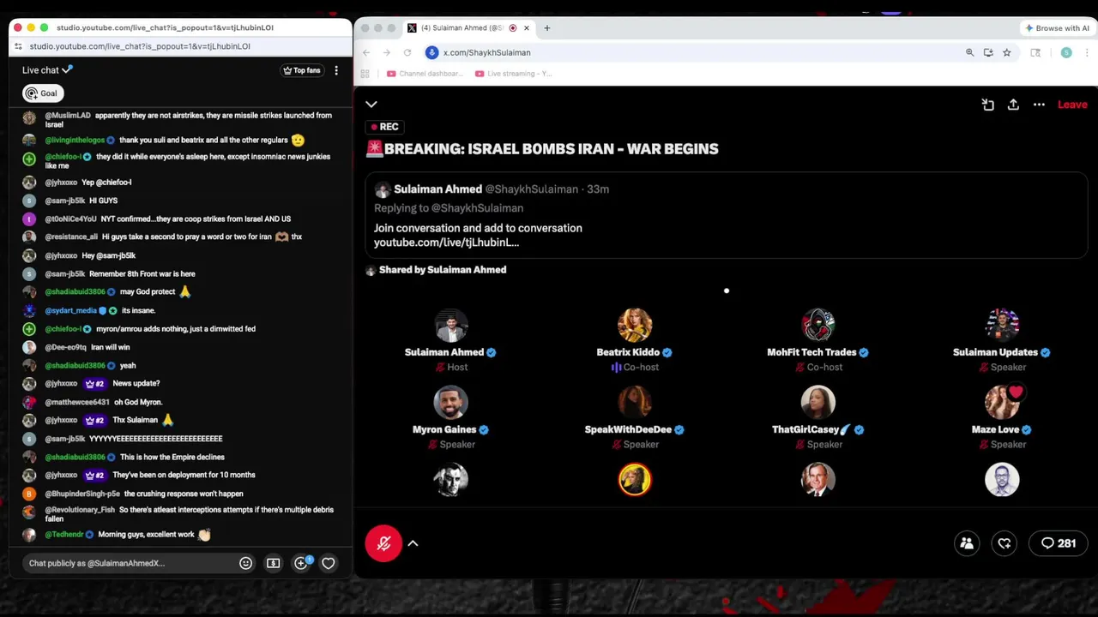
Task: Expand the microphone options chevron
Action: 413,543
